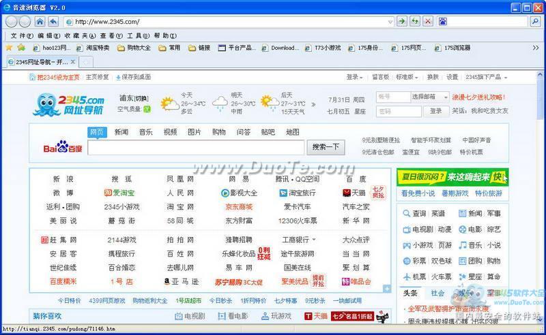Select the 图片 search tab
Image resolution: width=546 pixels, height=335 pixels.
(x=195, y=132)
